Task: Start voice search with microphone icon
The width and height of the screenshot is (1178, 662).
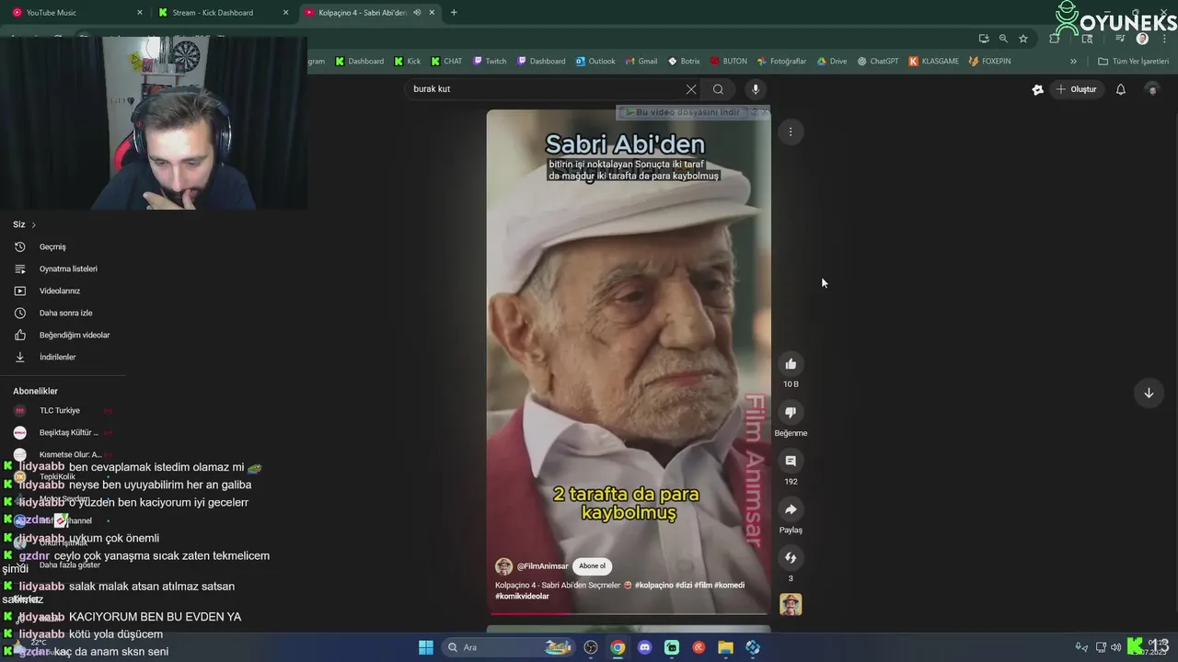Action: tap(756, 89)
